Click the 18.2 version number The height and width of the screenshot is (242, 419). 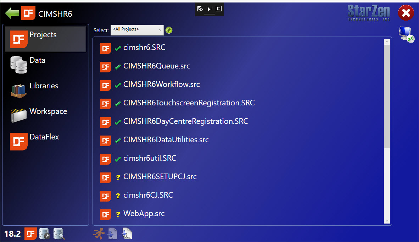click(12, 234)
